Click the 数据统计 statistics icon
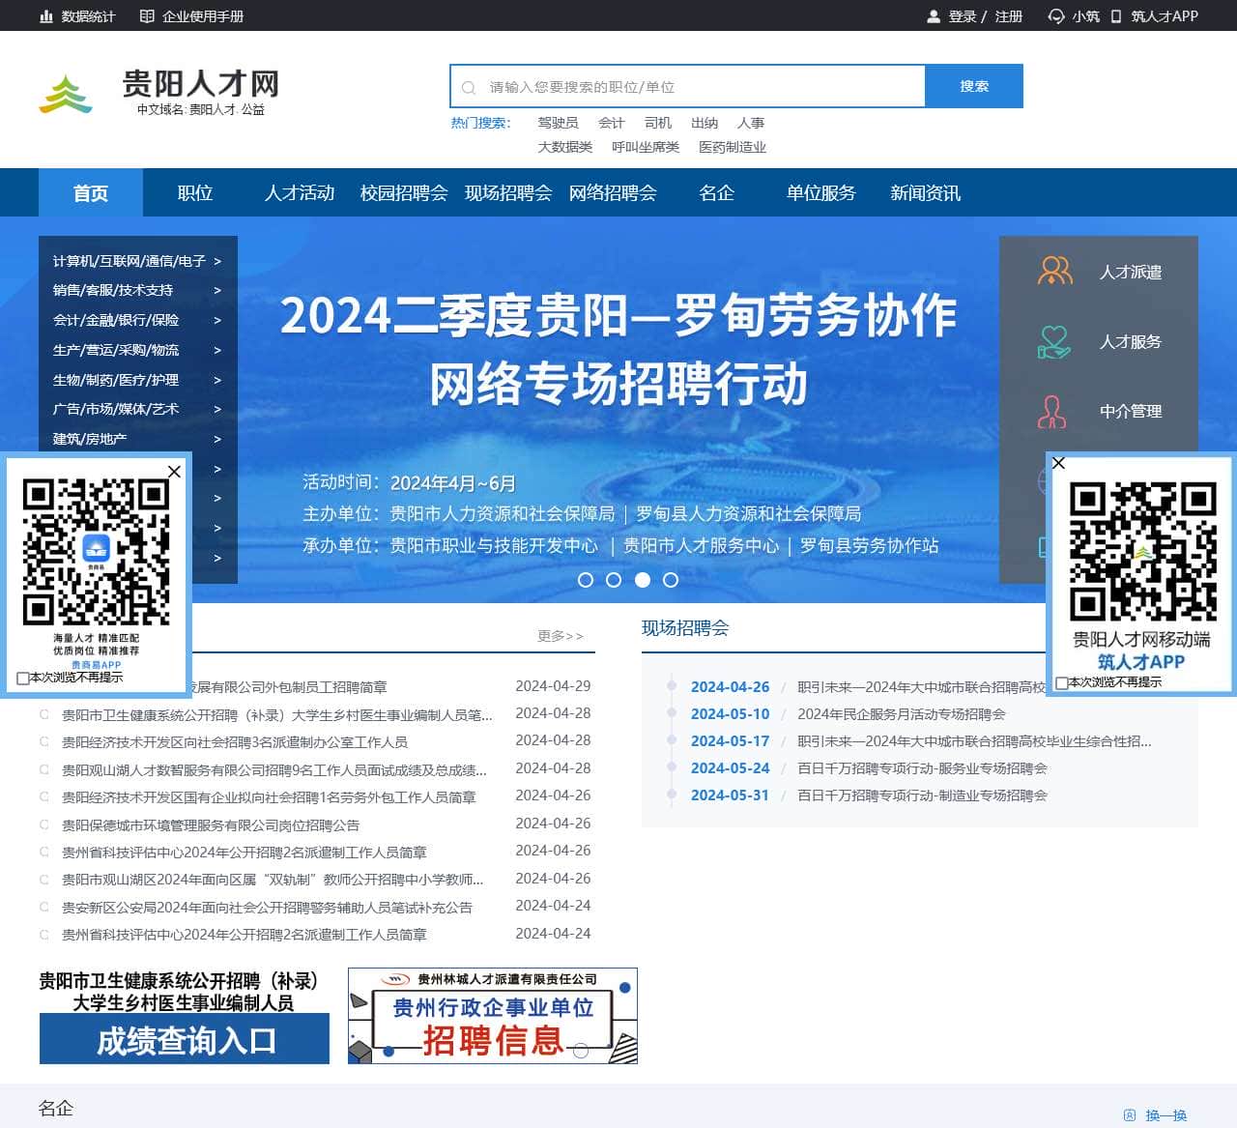Image resolution: width=1237 pixels, height=1128 pixels. 47,15
